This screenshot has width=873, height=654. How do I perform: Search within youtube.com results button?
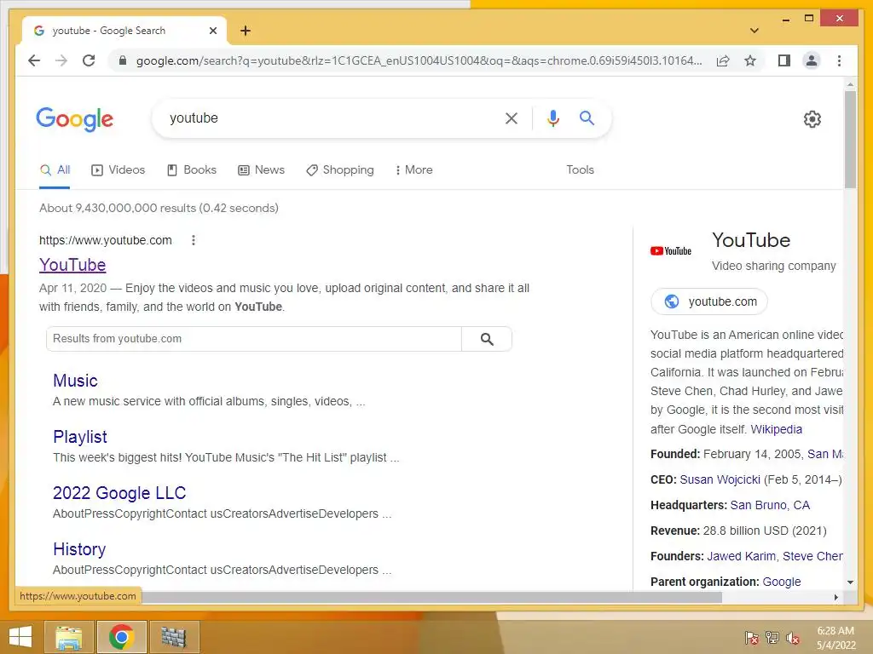tap(487, 339)
